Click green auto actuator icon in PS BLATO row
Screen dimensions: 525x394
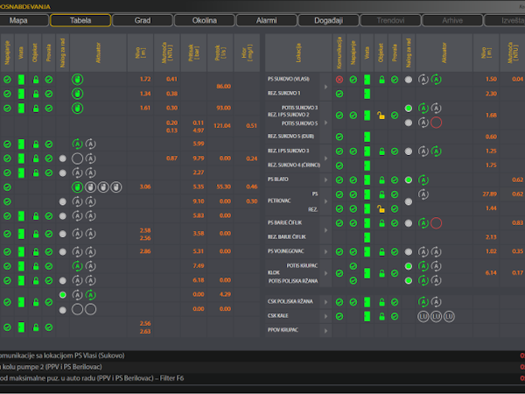pos(423,179)
